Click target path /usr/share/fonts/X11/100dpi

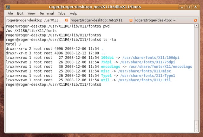(151, 58)
